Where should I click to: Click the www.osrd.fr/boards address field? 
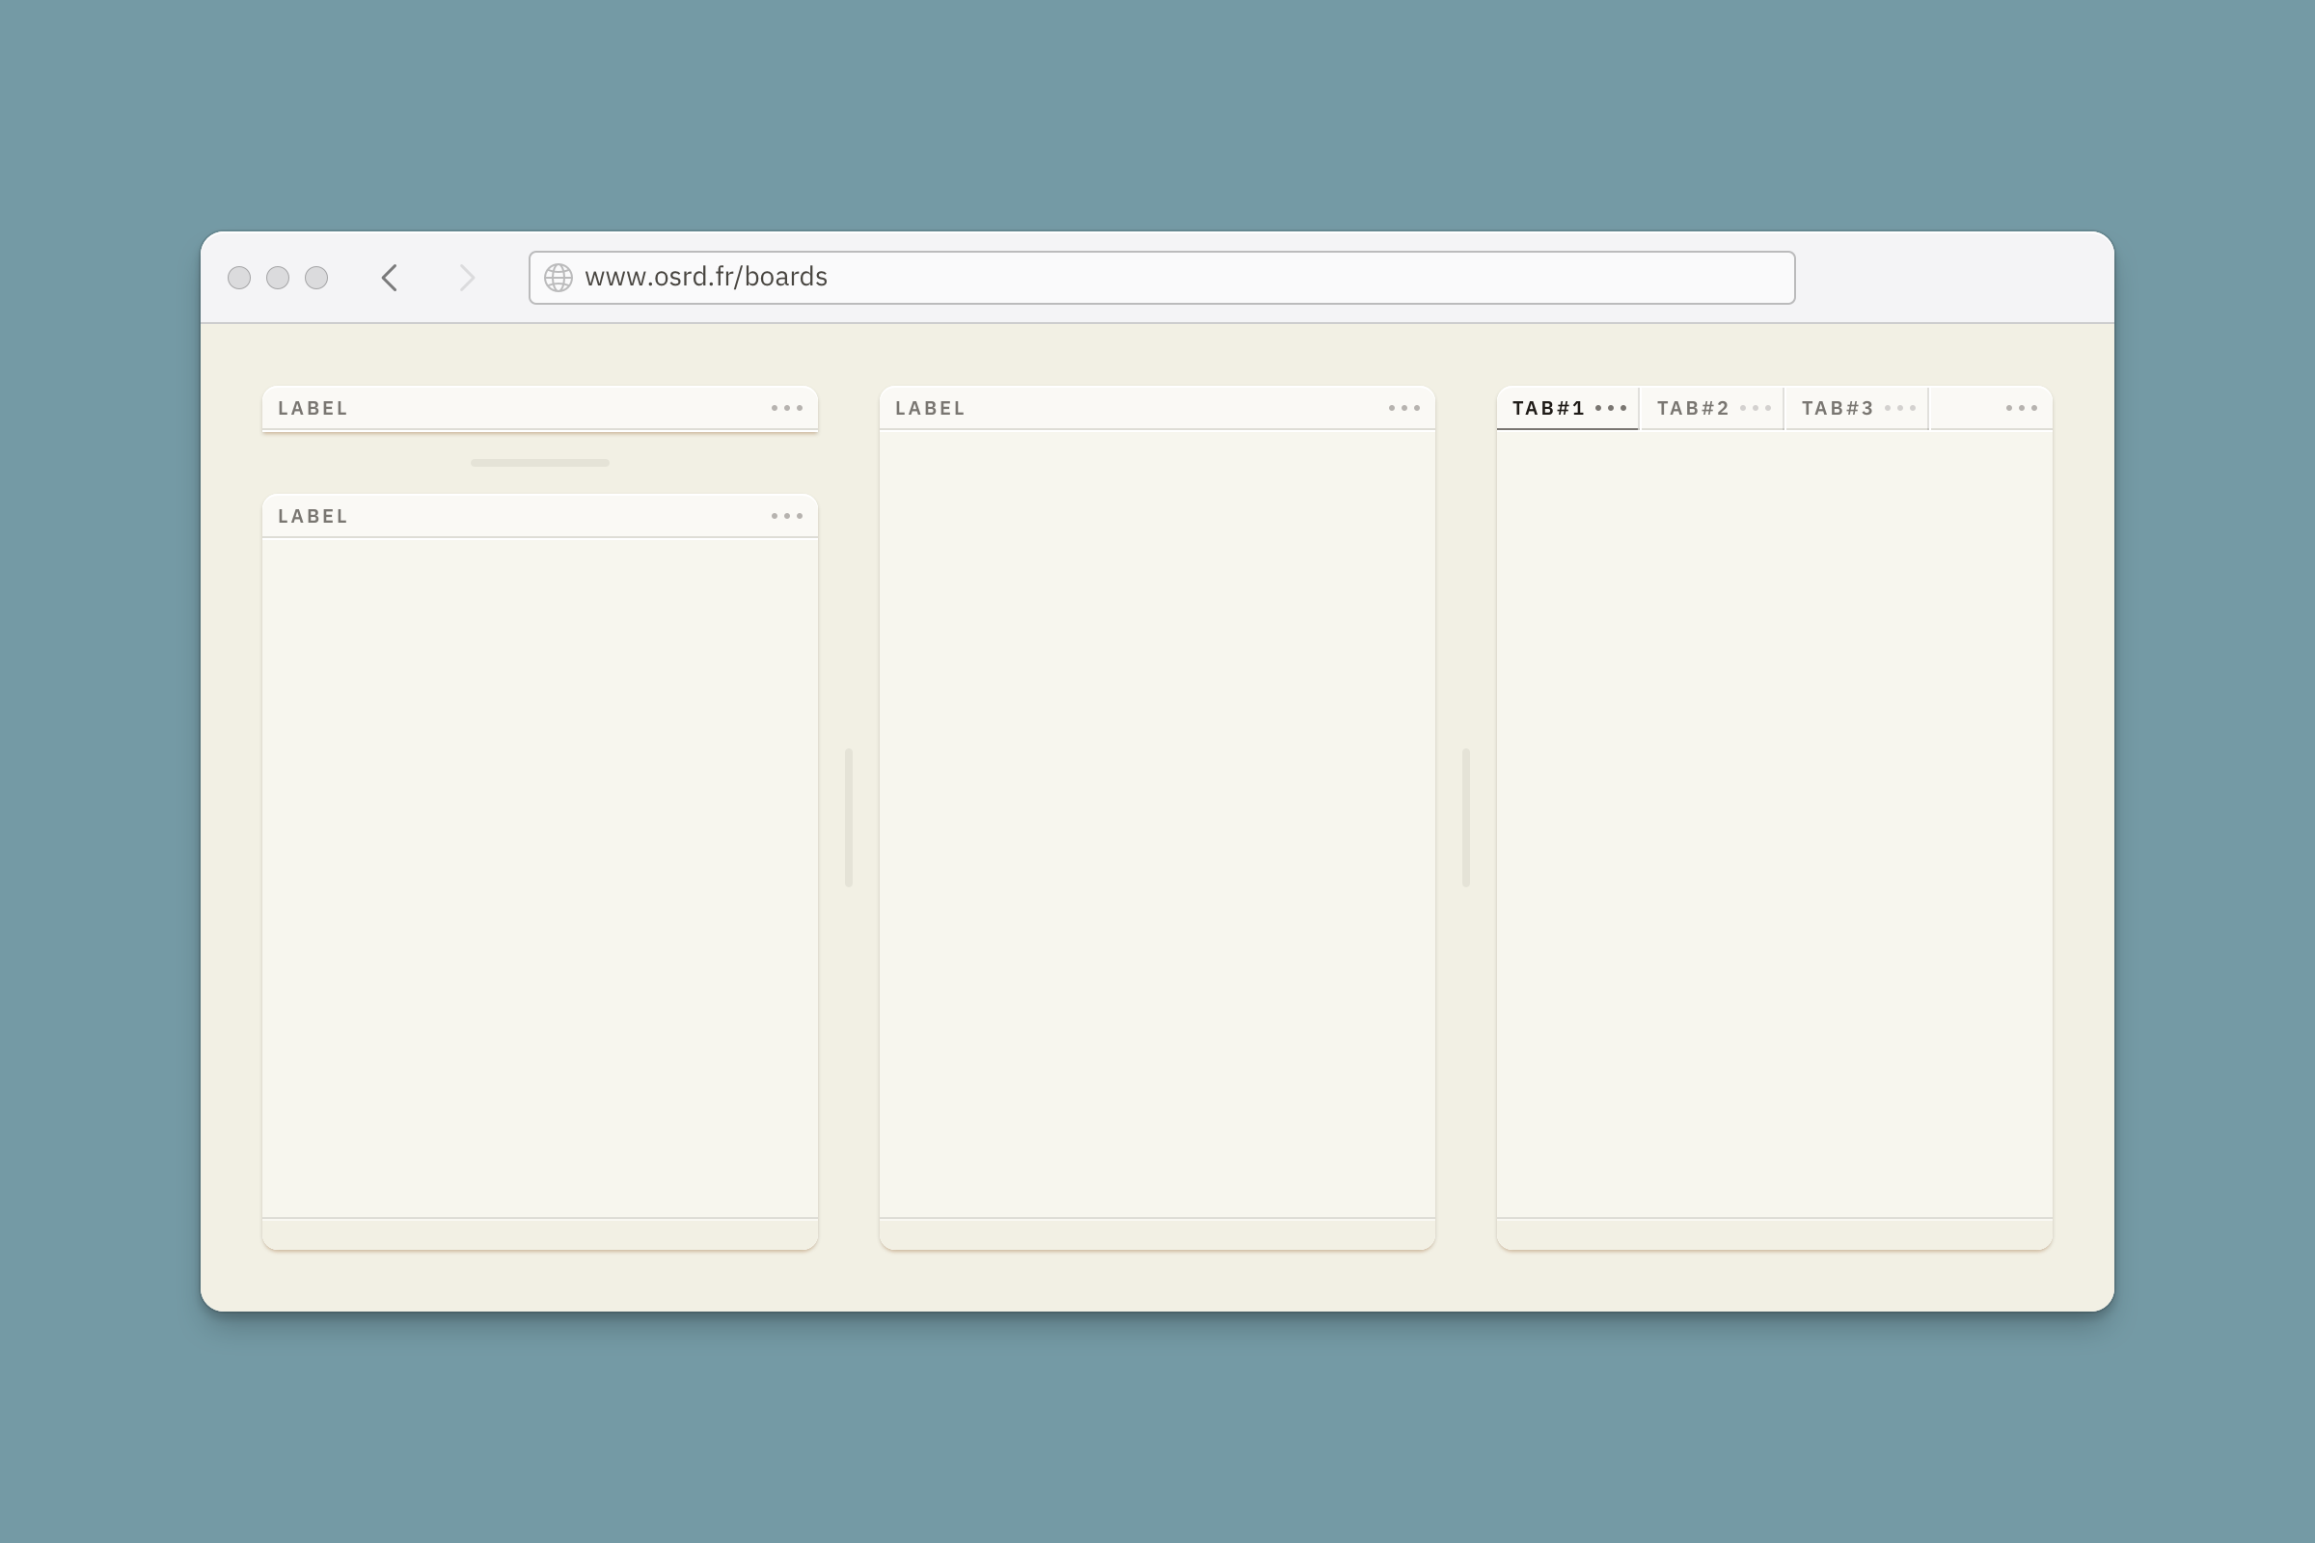click(1161, 278)
